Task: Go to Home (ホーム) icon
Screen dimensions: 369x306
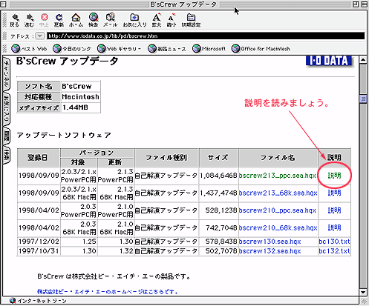Action: 76,20
